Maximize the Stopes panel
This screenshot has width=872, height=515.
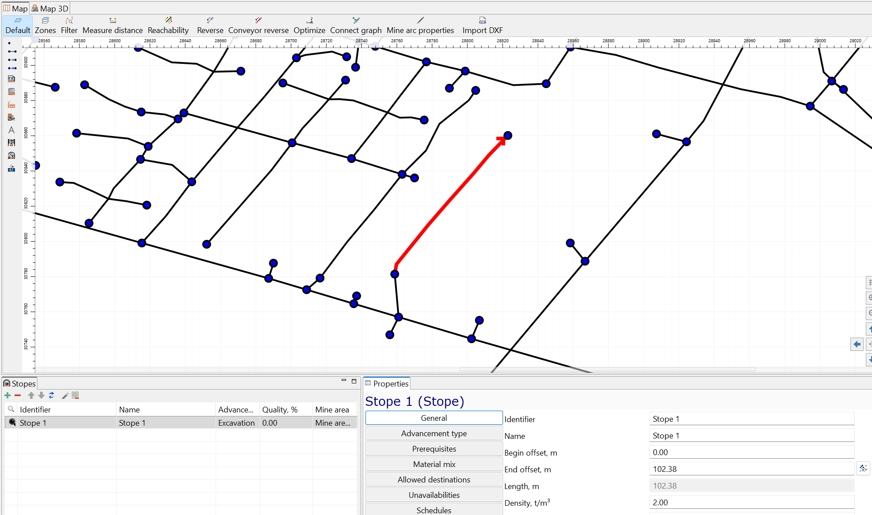coord(354,381)
